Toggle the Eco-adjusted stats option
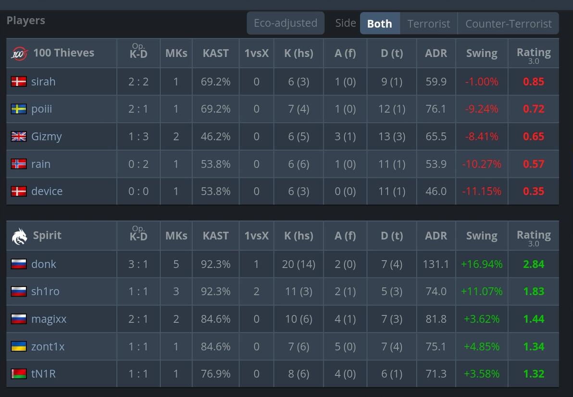 click(286, 23)
